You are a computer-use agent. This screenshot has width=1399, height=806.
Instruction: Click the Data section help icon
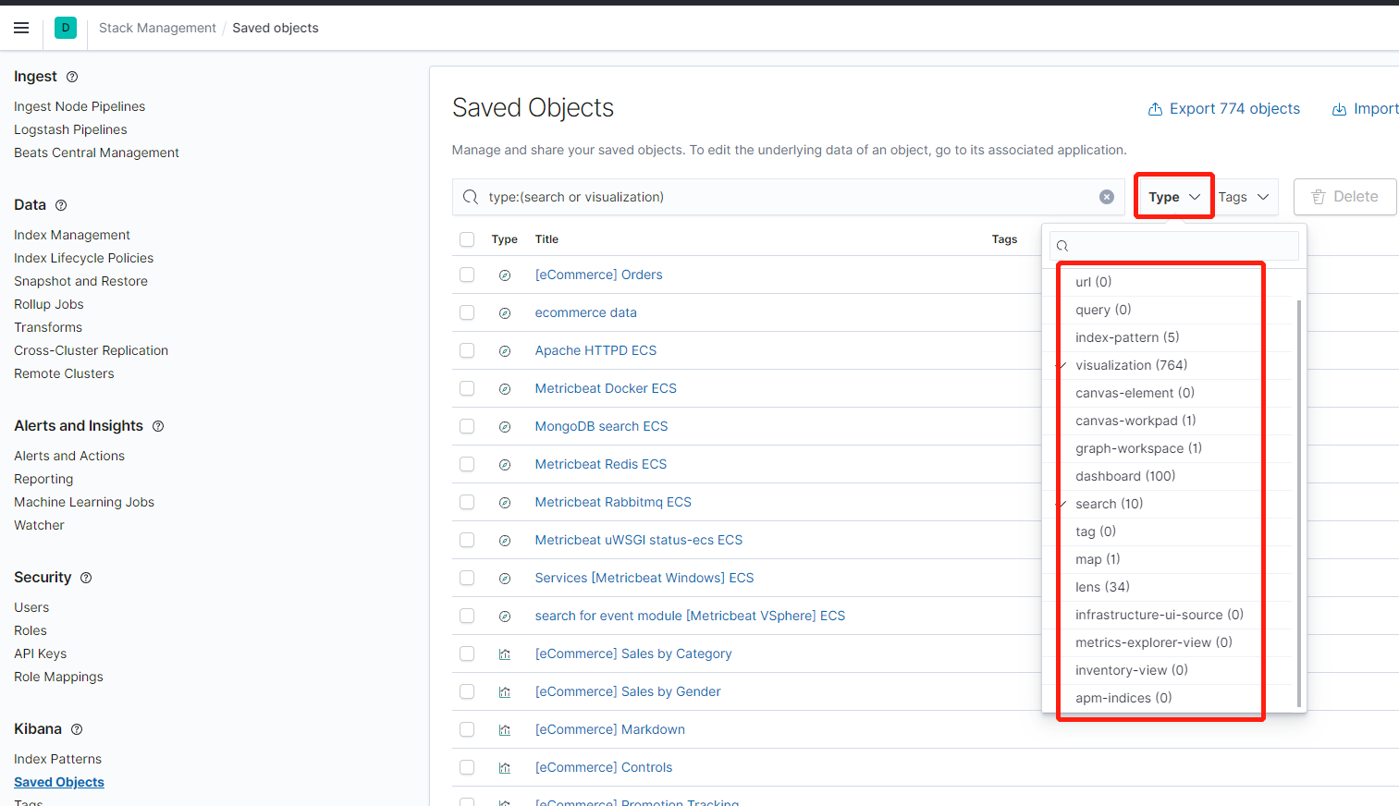[x=61, y=205]
